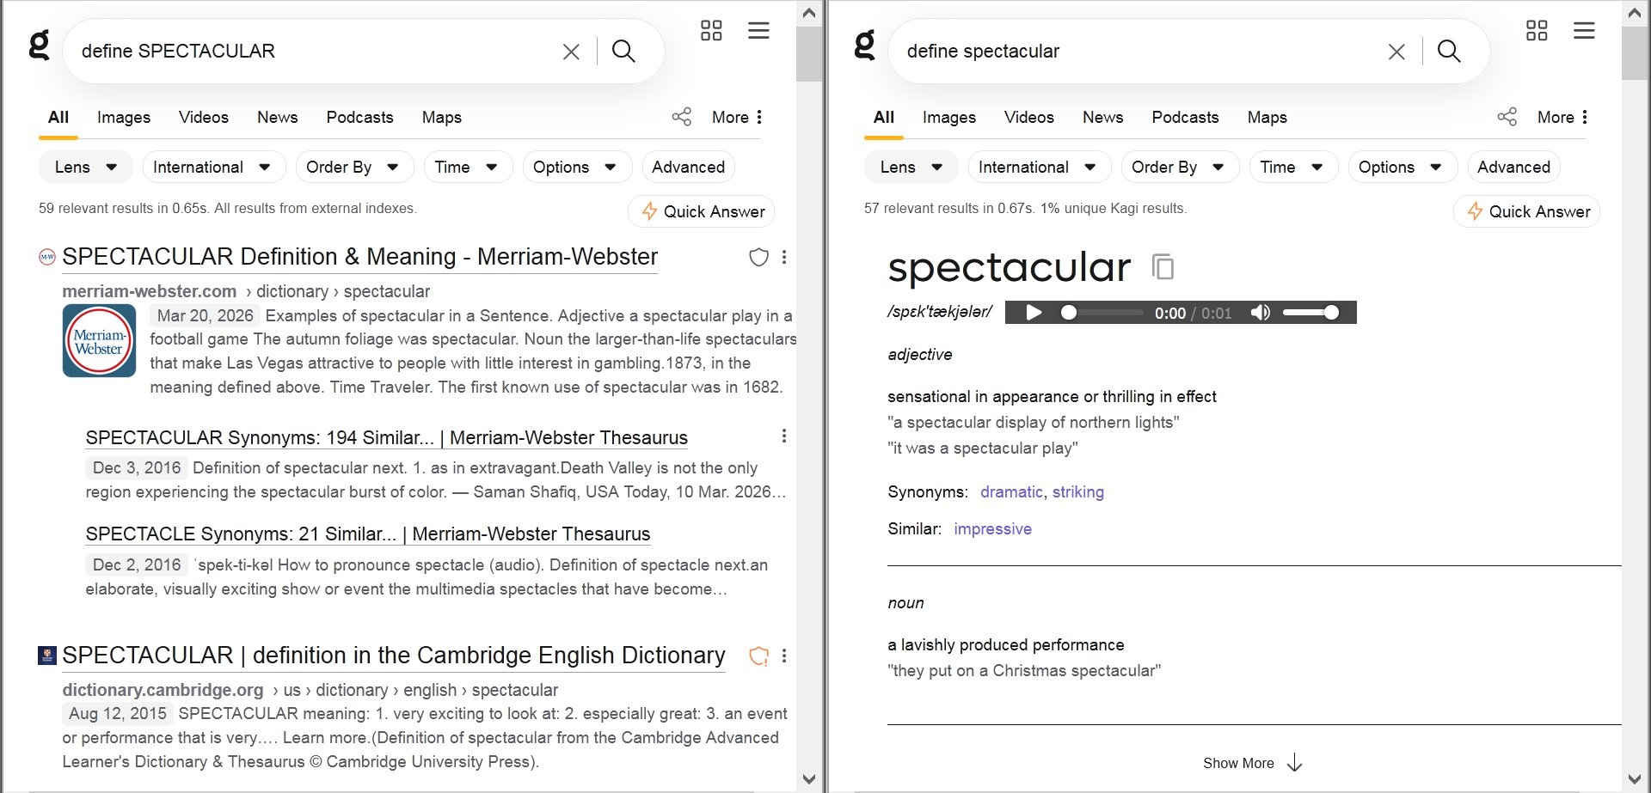This screenshot has height=793, width=1651.
Task: Click the Kagi logo on the left pane
Action: point(38,47)
